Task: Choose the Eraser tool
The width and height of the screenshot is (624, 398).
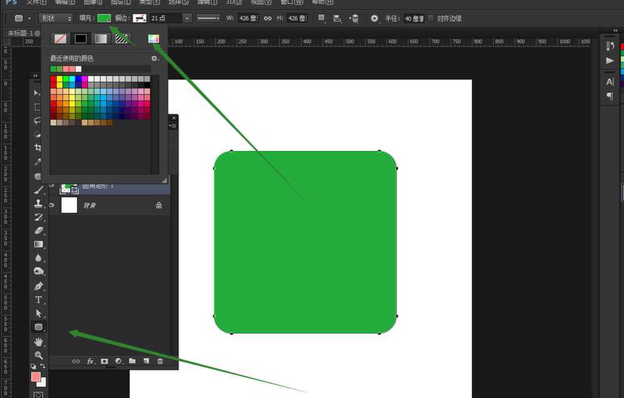Action: [x=38, y=230]
